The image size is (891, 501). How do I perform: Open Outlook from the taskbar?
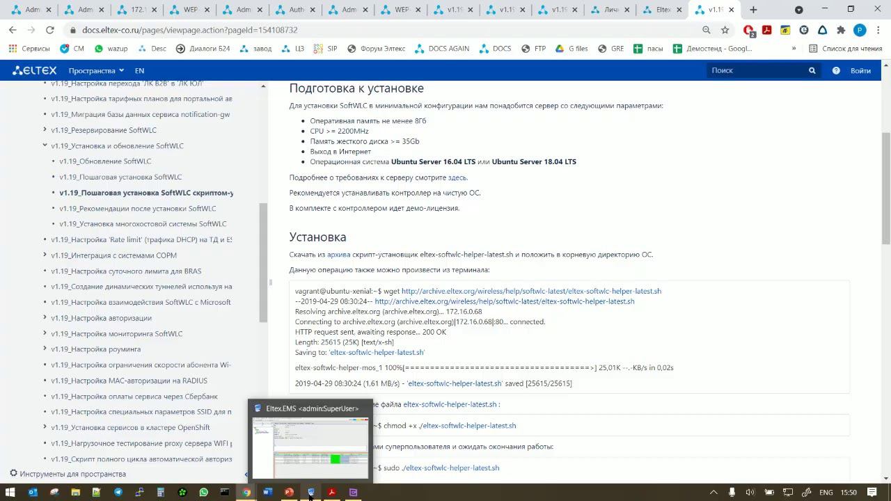click(33, 493)
